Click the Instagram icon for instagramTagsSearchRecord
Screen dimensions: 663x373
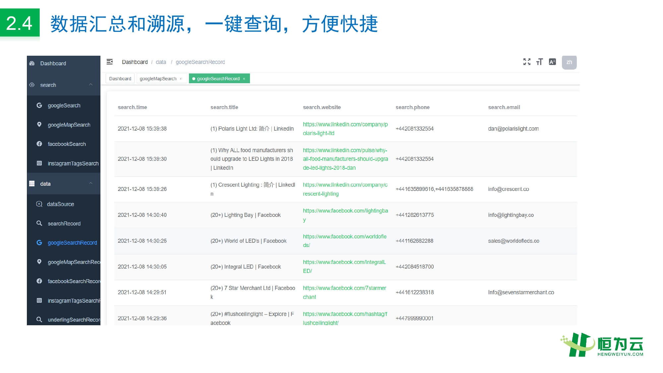pyautogui.click(x=39, y=300)
